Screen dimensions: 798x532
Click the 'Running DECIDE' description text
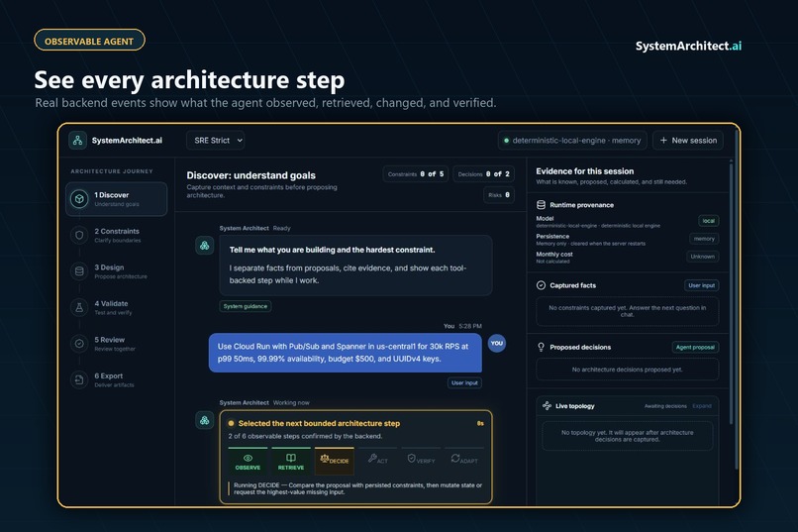357,488
